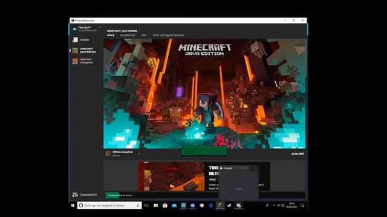Open the taskbar clock and date
The height and width of the screenshot is (217, 387).
(291, 205)
